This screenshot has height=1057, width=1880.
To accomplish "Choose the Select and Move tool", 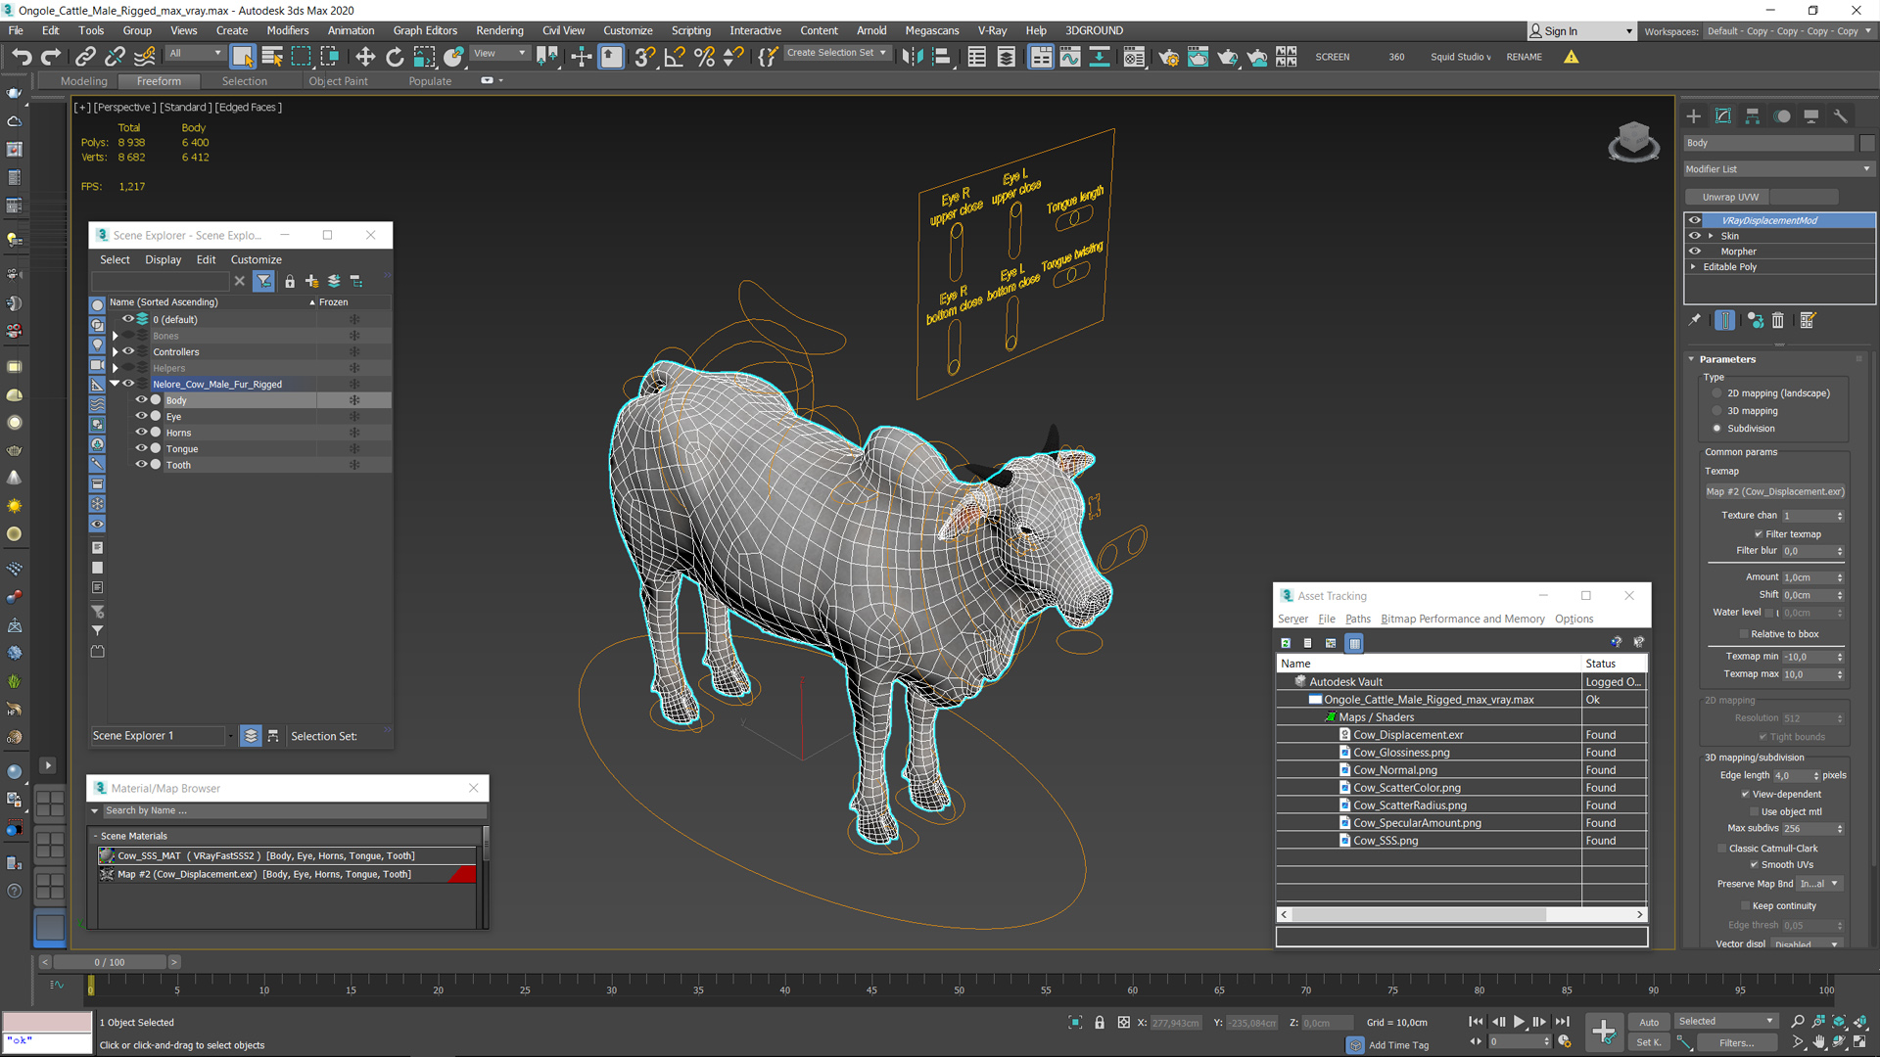I will [365, 57].
